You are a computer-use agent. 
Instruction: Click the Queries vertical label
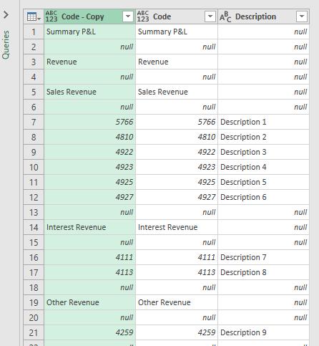[x=6, y=44]
